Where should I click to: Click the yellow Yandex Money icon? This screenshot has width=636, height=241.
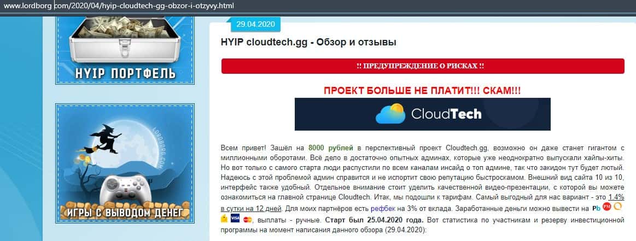224,219
